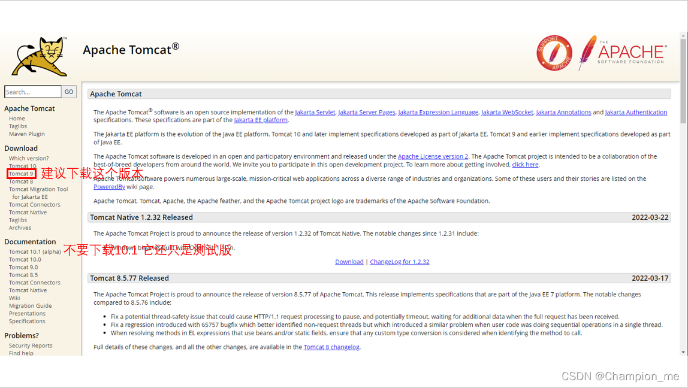
Task: Open Tomcat Connectors under Documentation
Action: (35, 283)
